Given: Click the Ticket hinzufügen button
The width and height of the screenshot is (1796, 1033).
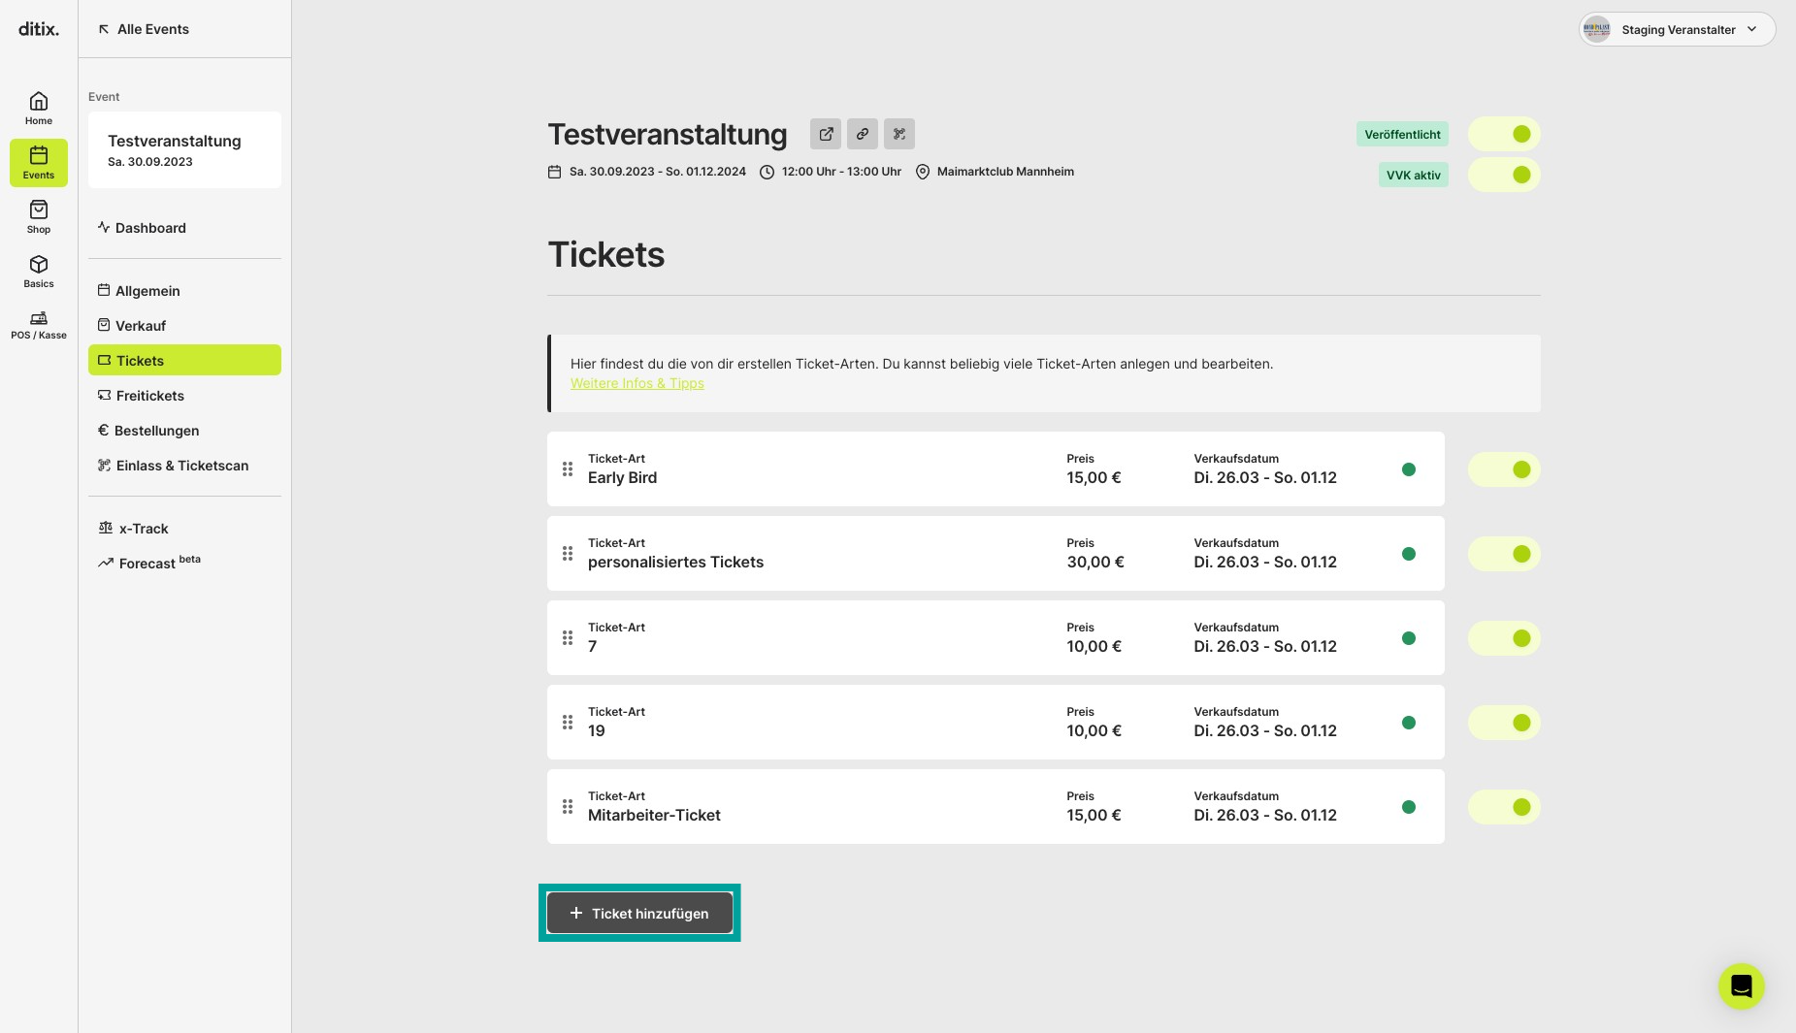Looking at the screenshot, I should point(639,913).
